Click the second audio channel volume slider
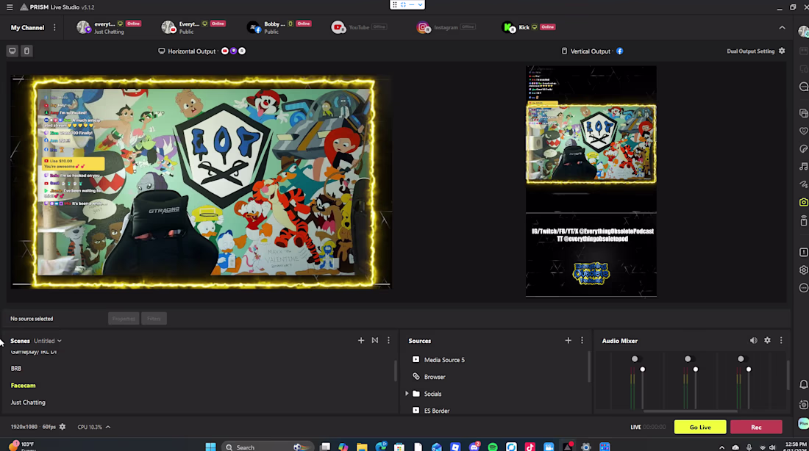The height and width of the screenshot is (451, 809). pos(696,388)
